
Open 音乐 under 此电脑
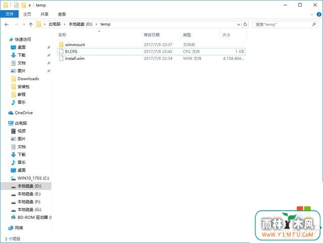coord(21,162)
